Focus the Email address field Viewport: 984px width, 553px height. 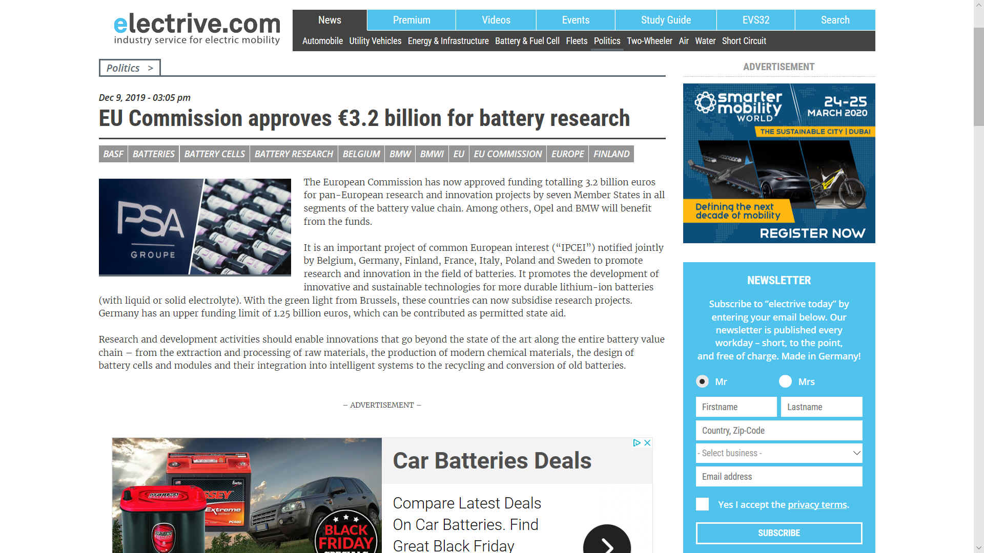click(779, 477)
